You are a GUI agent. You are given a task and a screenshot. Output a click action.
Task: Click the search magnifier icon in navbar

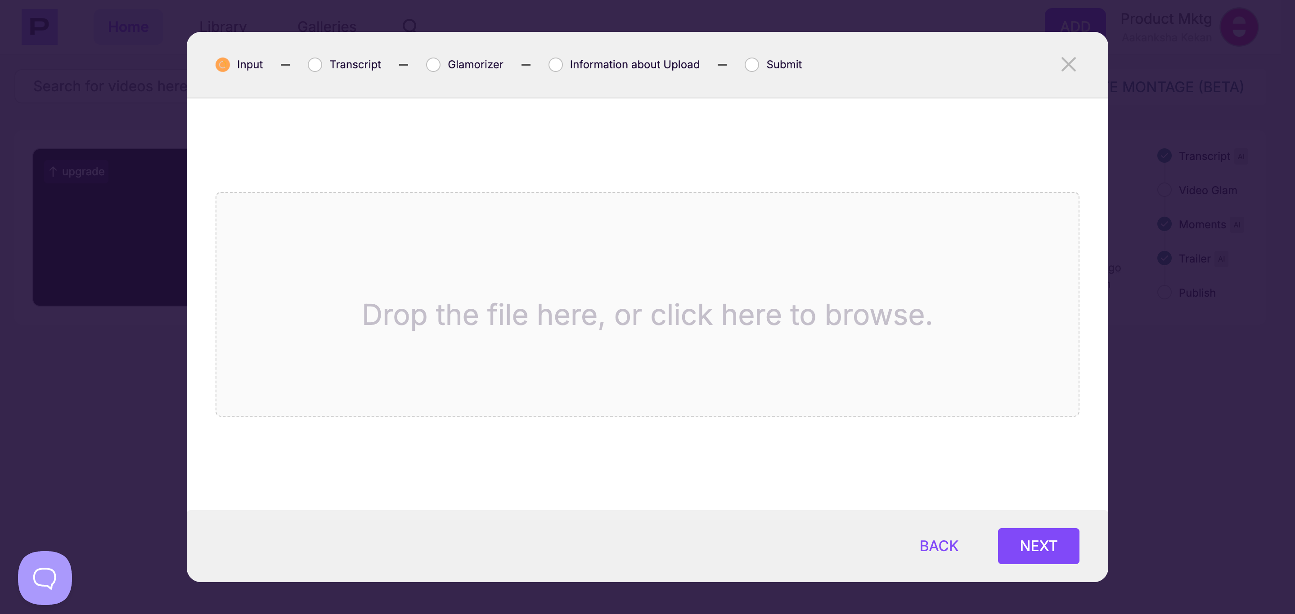tap(410, 26)
